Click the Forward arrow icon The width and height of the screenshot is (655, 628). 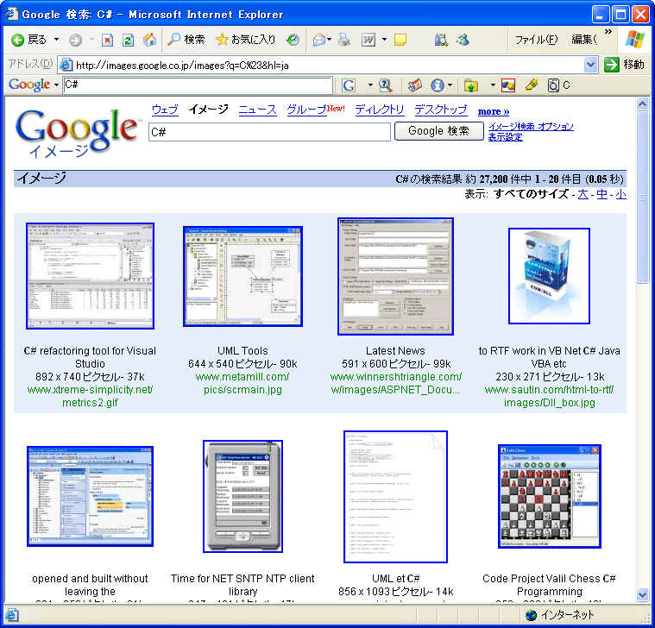click(x=75, y=40)
